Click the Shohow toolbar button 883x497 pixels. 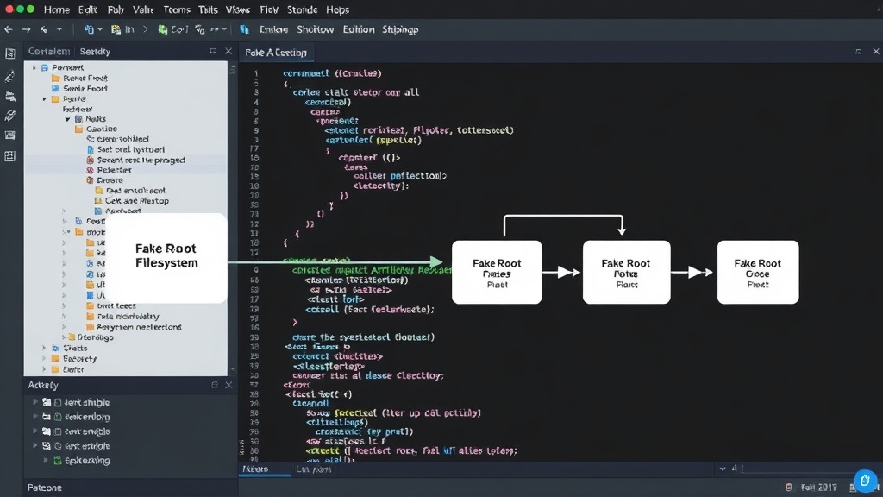[x=316, y=29]
